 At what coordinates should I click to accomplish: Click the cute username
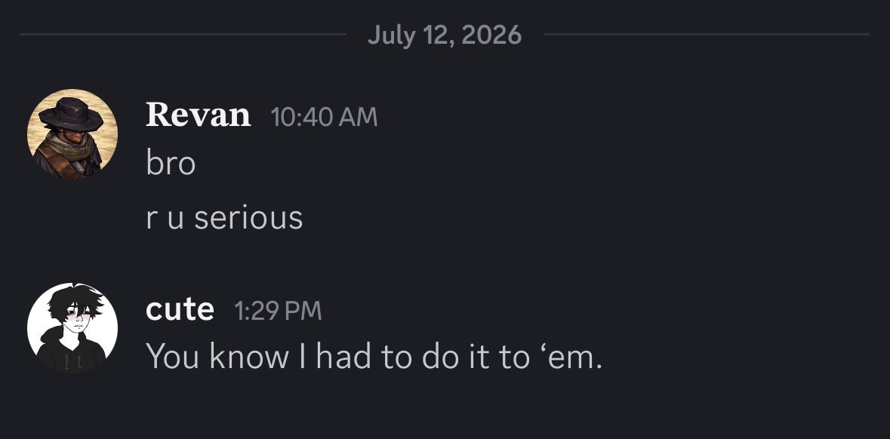[180, 310]
